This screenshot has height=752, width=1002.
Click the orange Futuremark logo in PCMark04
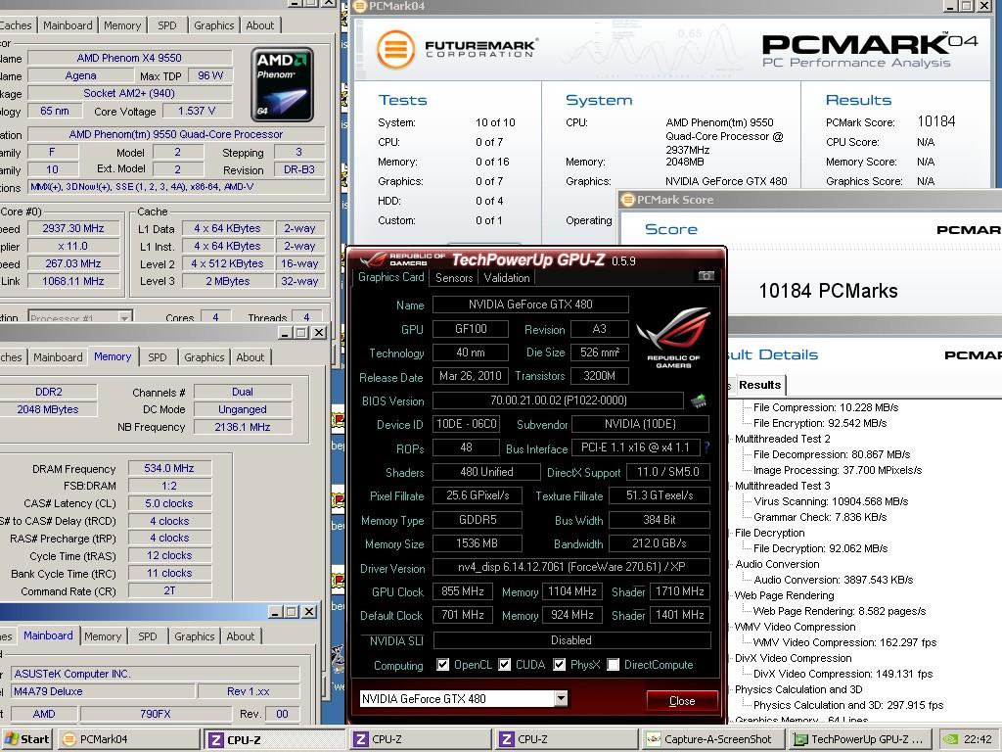tap(395, 50)
